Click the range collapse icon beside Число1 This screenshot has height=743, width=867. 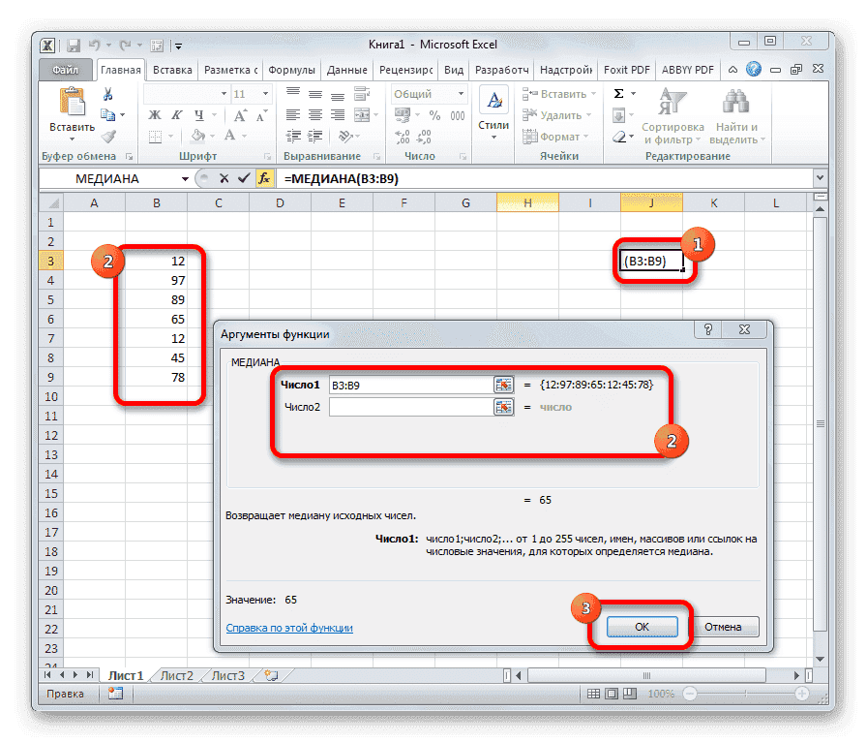503,385
